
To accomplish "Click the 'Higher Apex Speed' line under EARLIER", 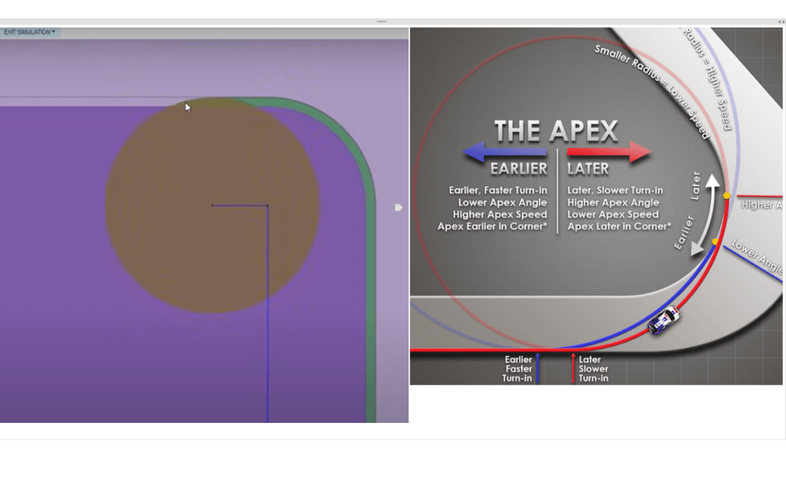I will [x=500, y=215].
